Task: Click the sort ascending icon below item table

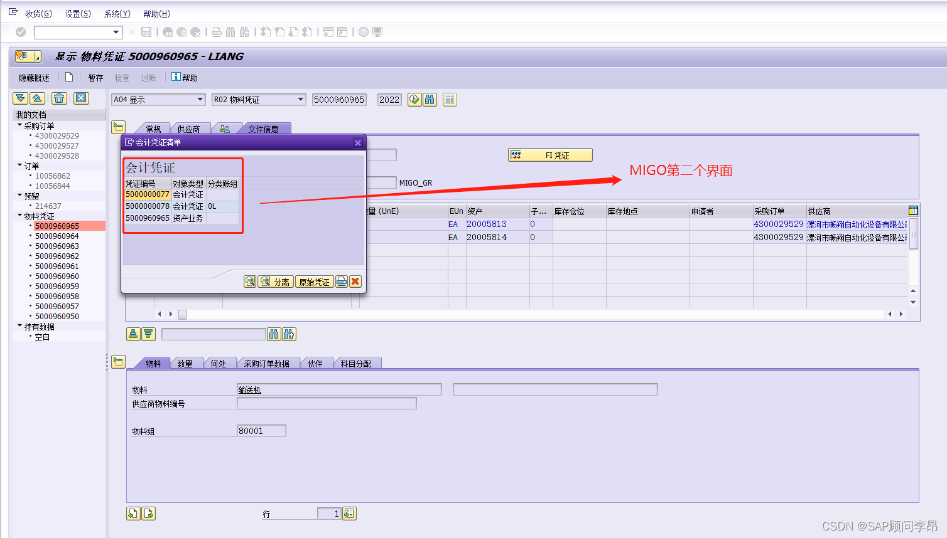Action: click(x=133, y=334)
